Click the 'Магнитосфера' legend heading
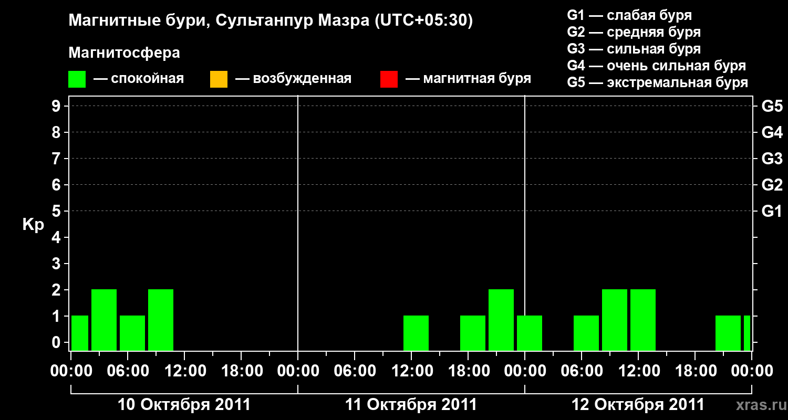 [125, 53]
